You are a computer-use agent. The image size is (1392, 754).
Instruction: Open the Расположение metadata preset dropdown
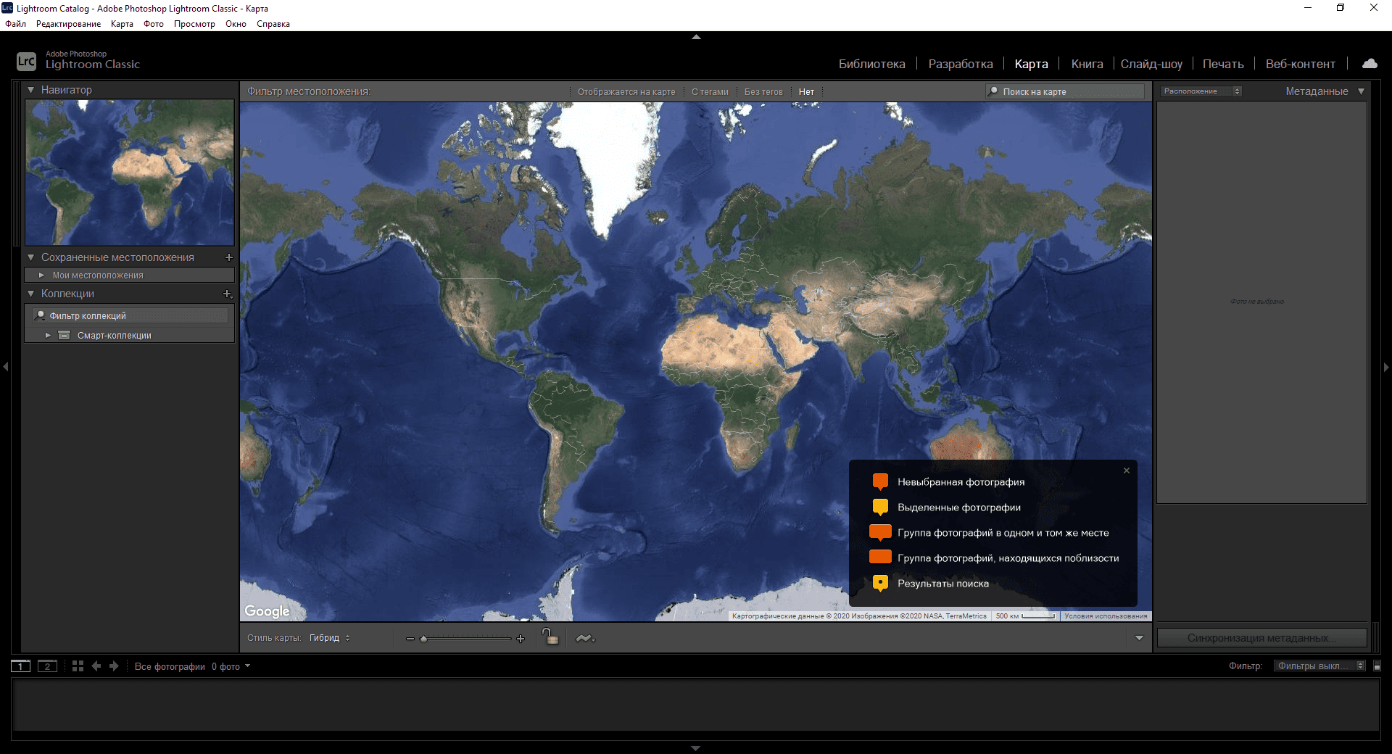coord(1201,91)
